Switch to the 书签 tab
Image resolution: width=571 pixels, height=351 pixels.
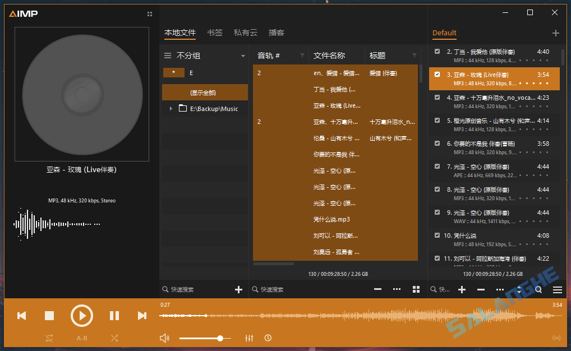(215, 33)
